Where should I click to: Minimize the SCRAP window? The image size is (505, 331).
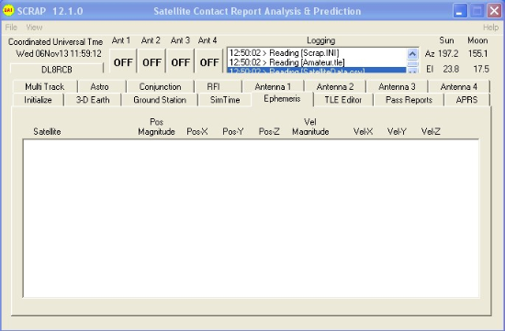pos(460,11)
